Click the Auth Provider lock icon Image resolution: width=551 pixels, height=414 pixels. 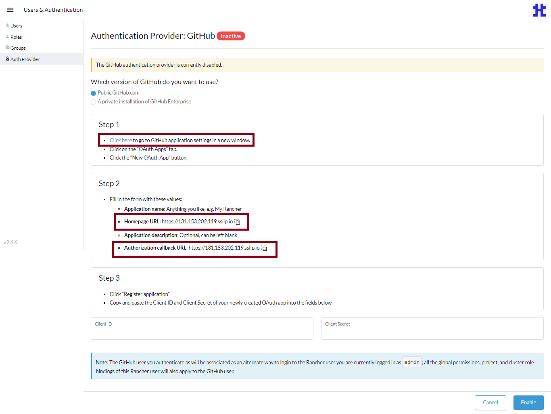pos(7,59)
